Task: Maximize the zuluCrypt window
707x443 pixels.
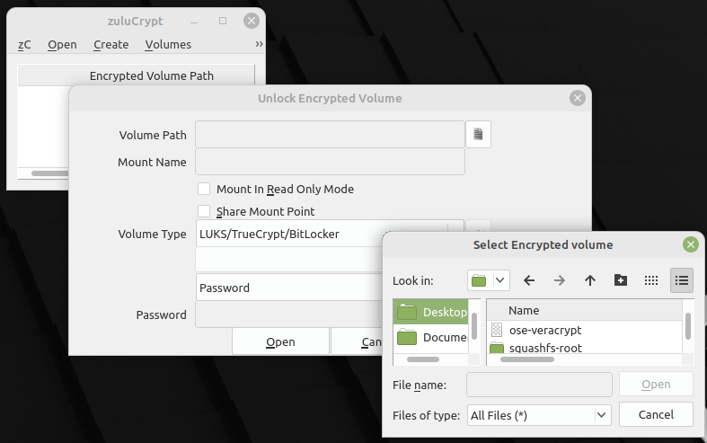Action: (223, 21)
